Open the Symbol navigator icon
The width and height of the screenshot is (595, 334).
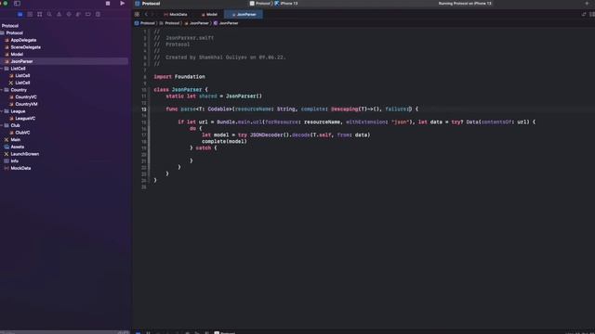pos(39,15)
